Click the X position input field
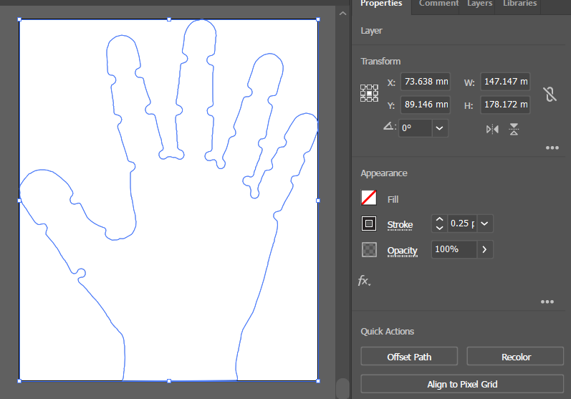 pos(425,82)
